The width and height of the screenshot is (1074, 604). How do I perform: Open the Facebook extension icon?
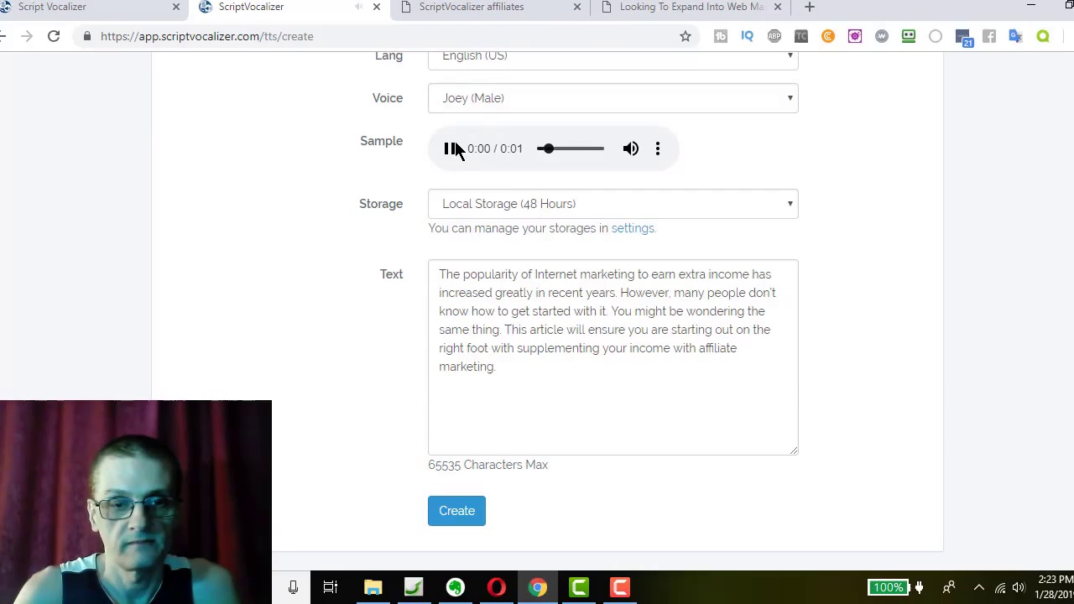989,36
